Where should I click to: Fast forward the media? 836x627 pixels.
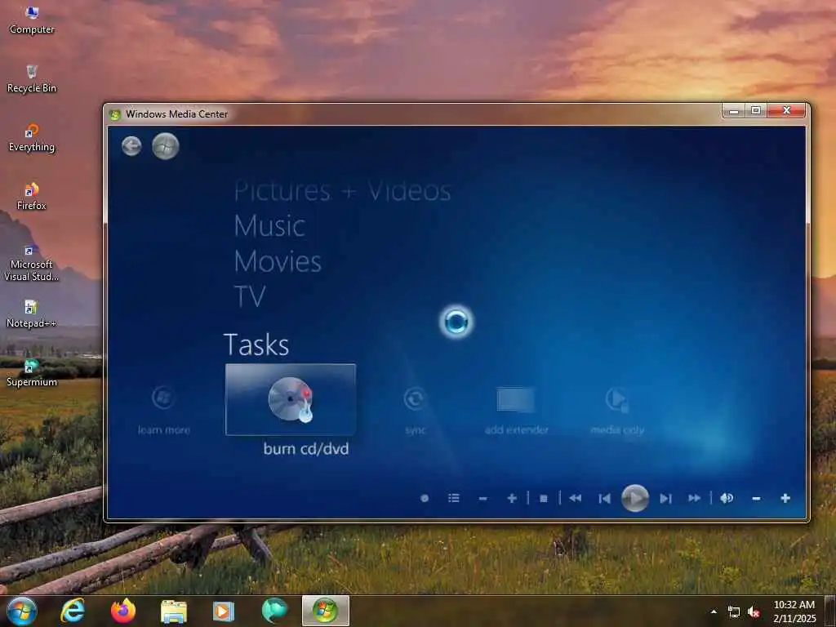coord(694,498)
